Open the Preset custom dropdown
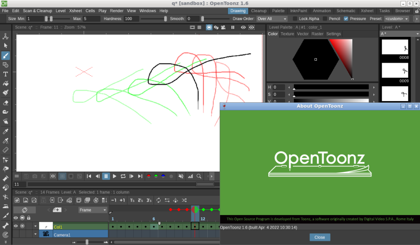 coord(397,19)
